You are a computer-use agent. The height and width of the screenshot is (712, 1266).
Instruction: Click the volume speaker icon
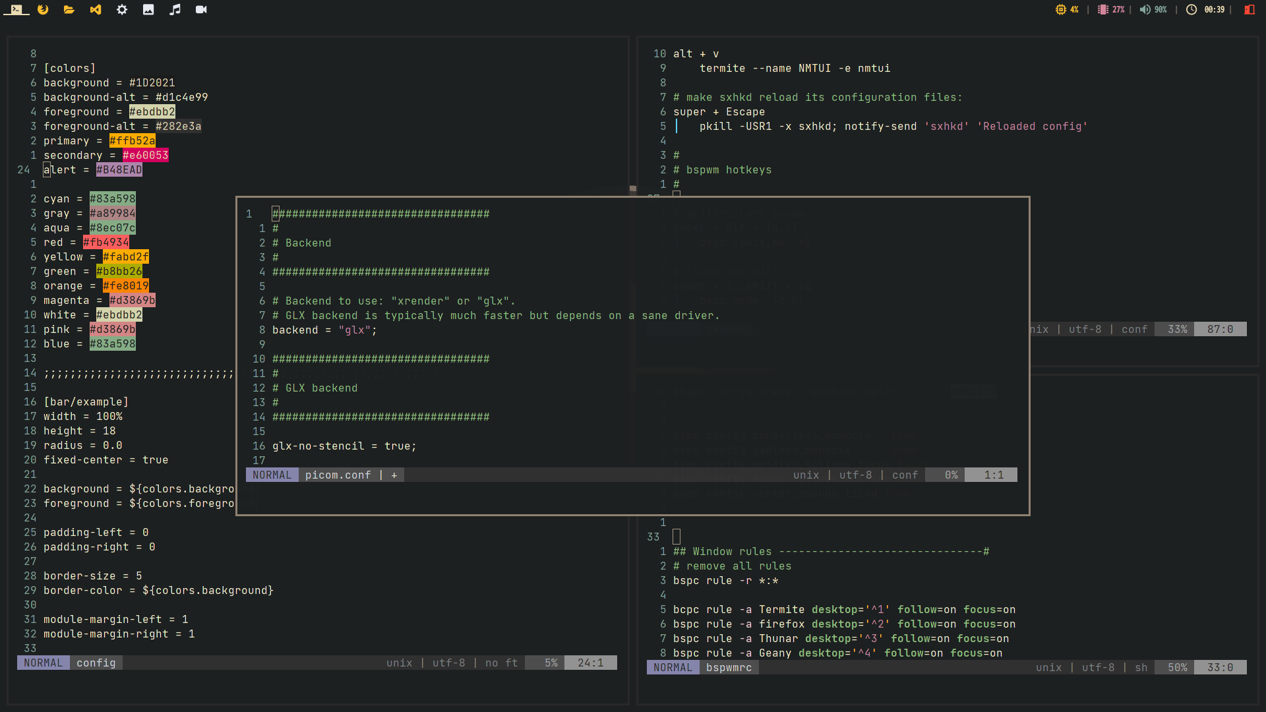pyautogui.click(x=1145, y=10)
